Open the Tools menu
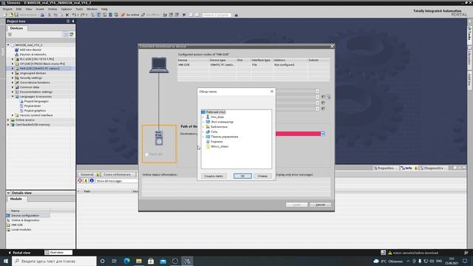This screenshot has height=266, width=473. coord(79,9)
